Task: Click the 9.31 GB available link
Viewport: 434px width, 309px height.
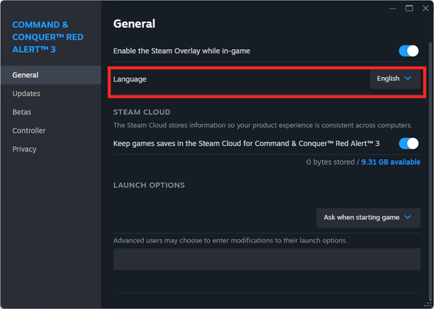Action: (391, 162)
